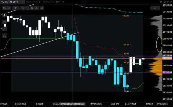Click the 28500.00 purple price label
This screenshot has width=173, height=107.
click(x=167, y=72)
